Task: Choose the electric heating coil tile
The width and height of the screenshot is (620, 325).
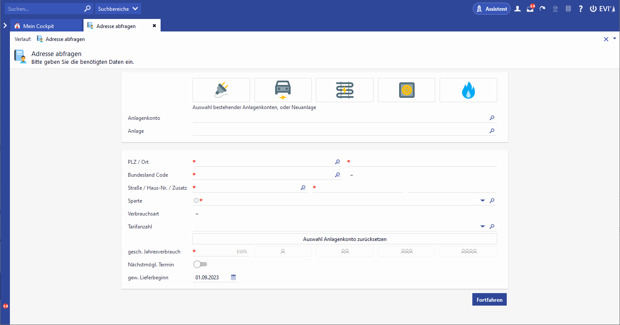Action: click(x=344, y=90)
